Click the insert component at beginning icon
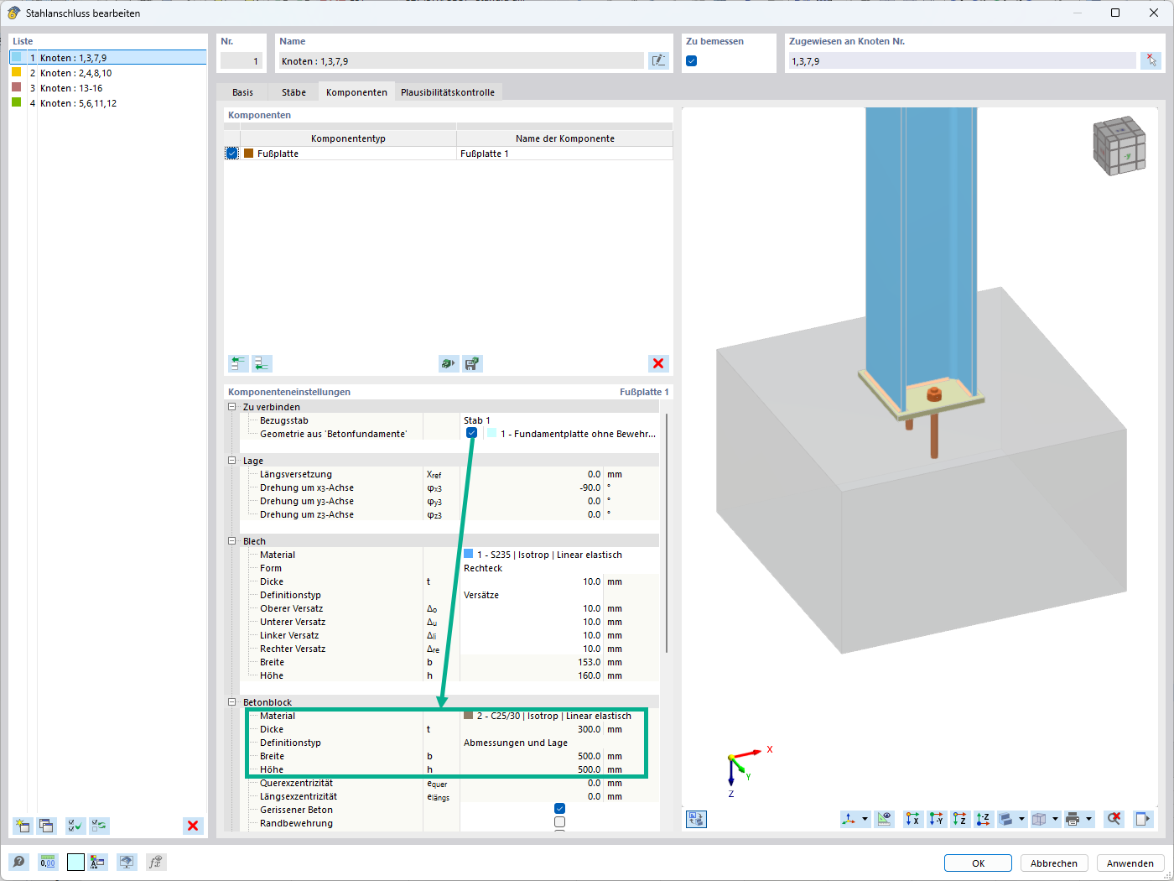1174x881 pixels. [x=239, y=363]
